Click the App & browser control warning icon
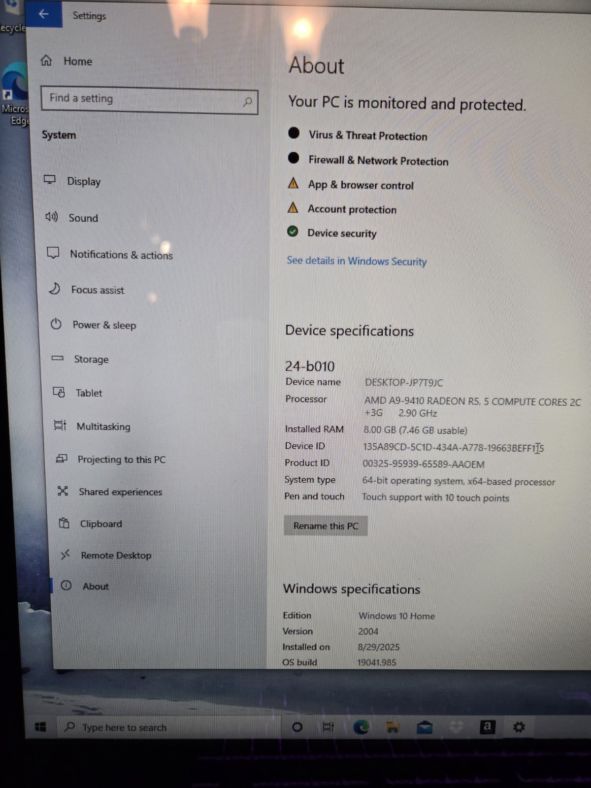Viewport: 591px width, 788px height. [293, 184]
